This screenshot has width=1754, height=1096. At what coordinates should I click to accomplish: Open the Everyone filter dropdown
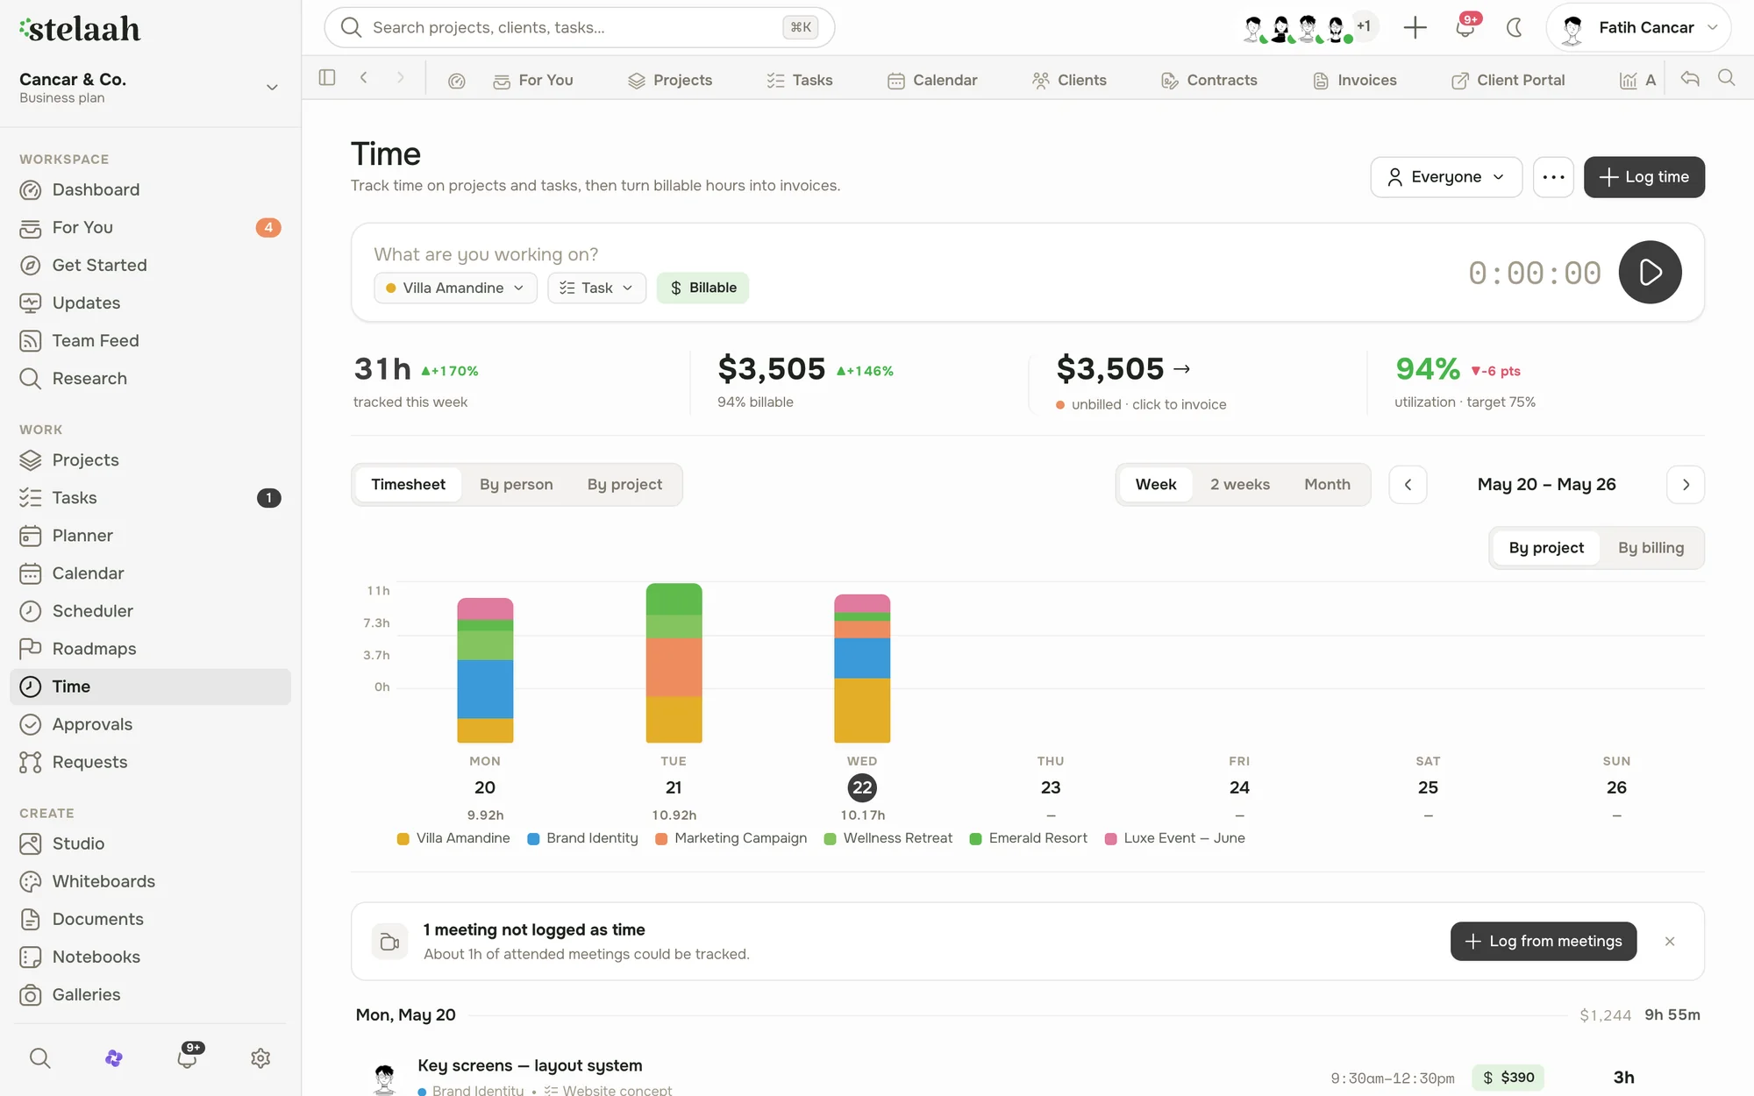click(x=1446, y=177)
